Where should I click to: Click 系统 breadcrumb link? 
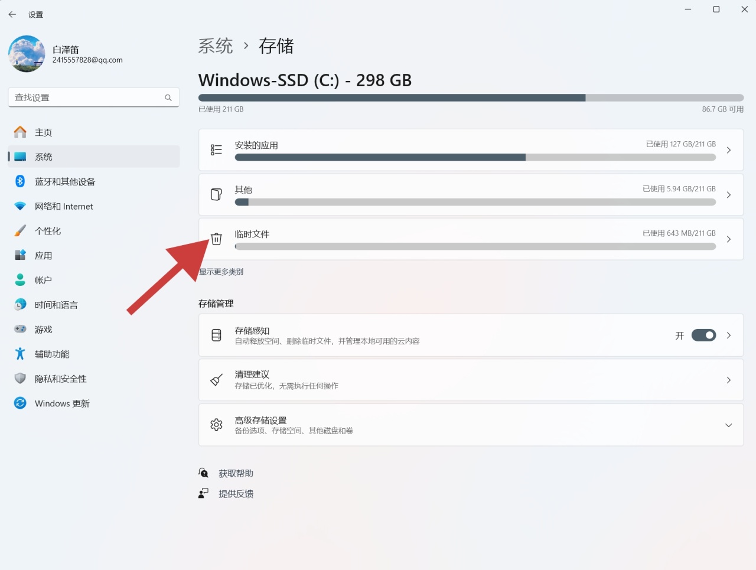216,46
